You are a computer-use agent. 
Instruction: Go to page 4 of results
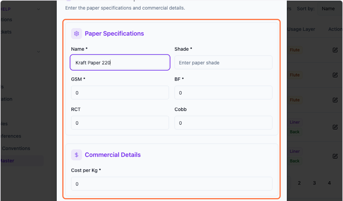point(329,183)
